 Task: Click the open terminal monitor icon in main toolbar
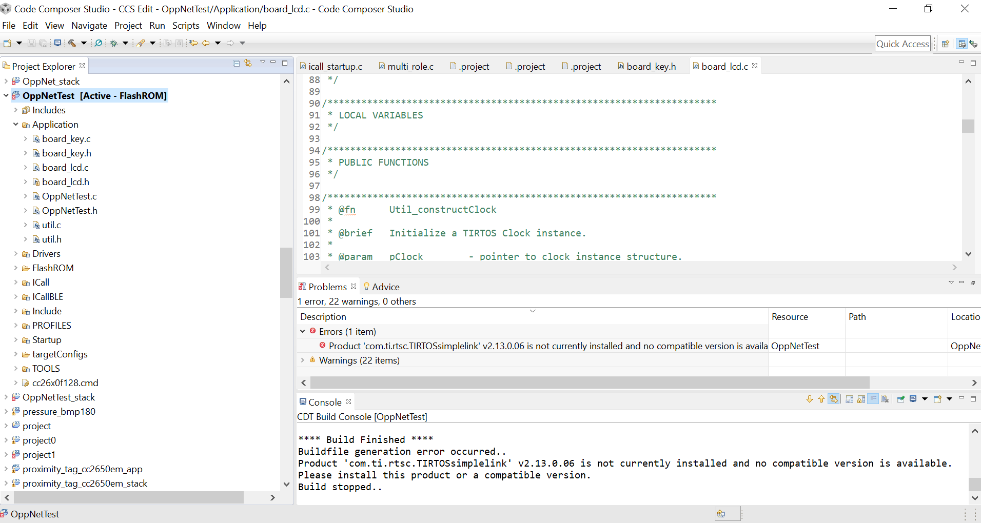[58, 43]
